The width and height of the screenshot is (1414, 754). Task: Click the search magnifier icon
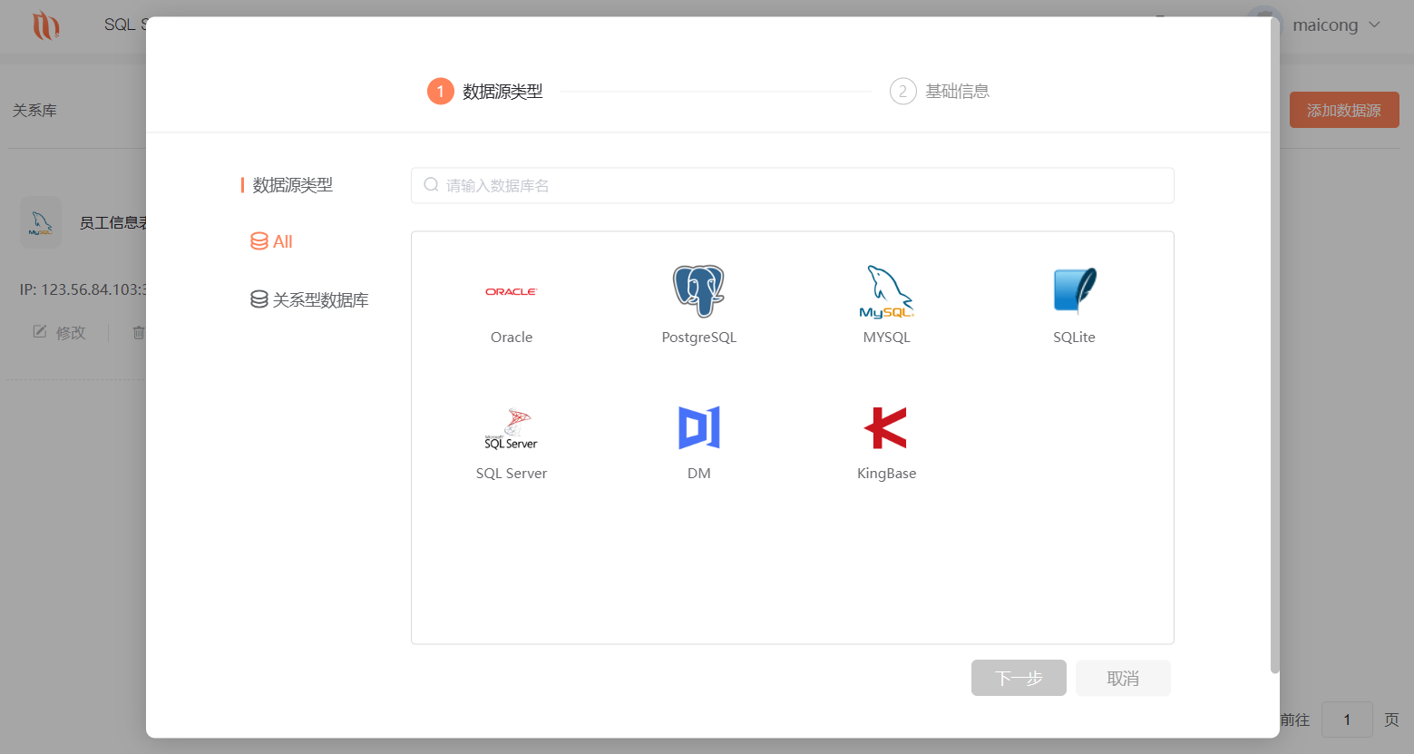pyautogui.click(x=431, y=185)
